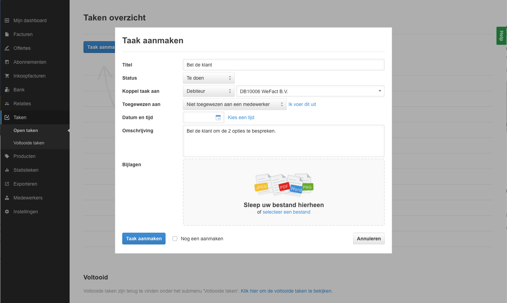Open 'Voltooide taken' submenu item
The image size is (507, 303).
[x=29, y=143]
